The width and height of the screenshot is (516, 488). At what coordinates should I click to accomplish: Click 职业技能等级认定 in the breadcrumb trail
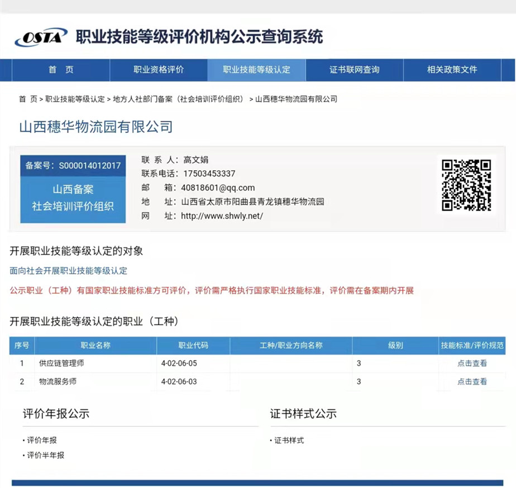[75, 99]
